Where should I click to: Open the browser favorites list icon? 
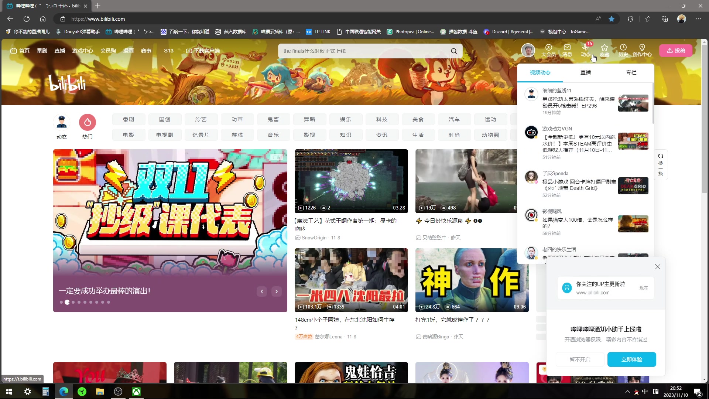(x=648, y=19)
